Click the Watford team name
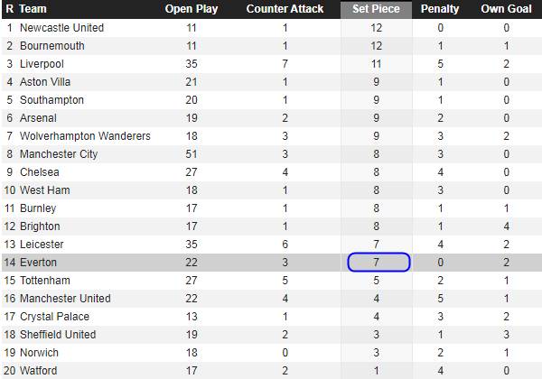This screenshot has height=379, width=542. [38, 371]
